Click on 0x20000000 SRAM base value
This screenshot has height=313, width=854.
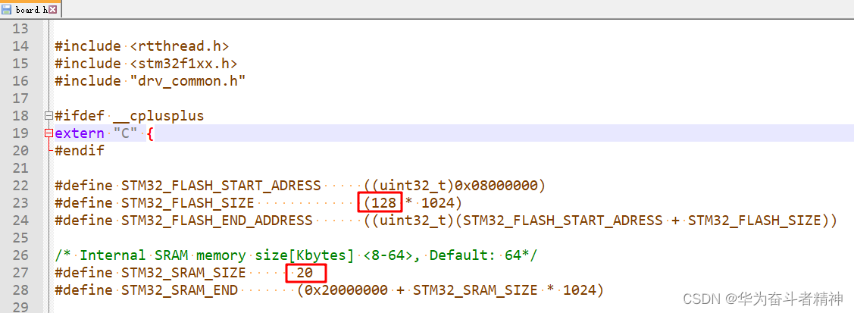click(x=346, y=290)
